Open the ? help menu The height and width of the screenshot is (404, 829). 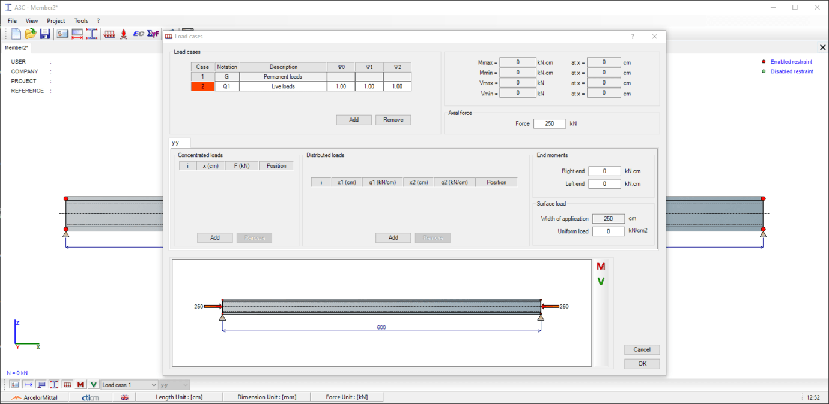(x=98, y=20)
